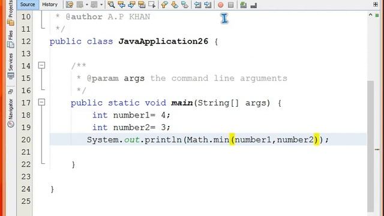Click the restore group icon above Navigator
The image size is (384, 216).
(11, 92)
